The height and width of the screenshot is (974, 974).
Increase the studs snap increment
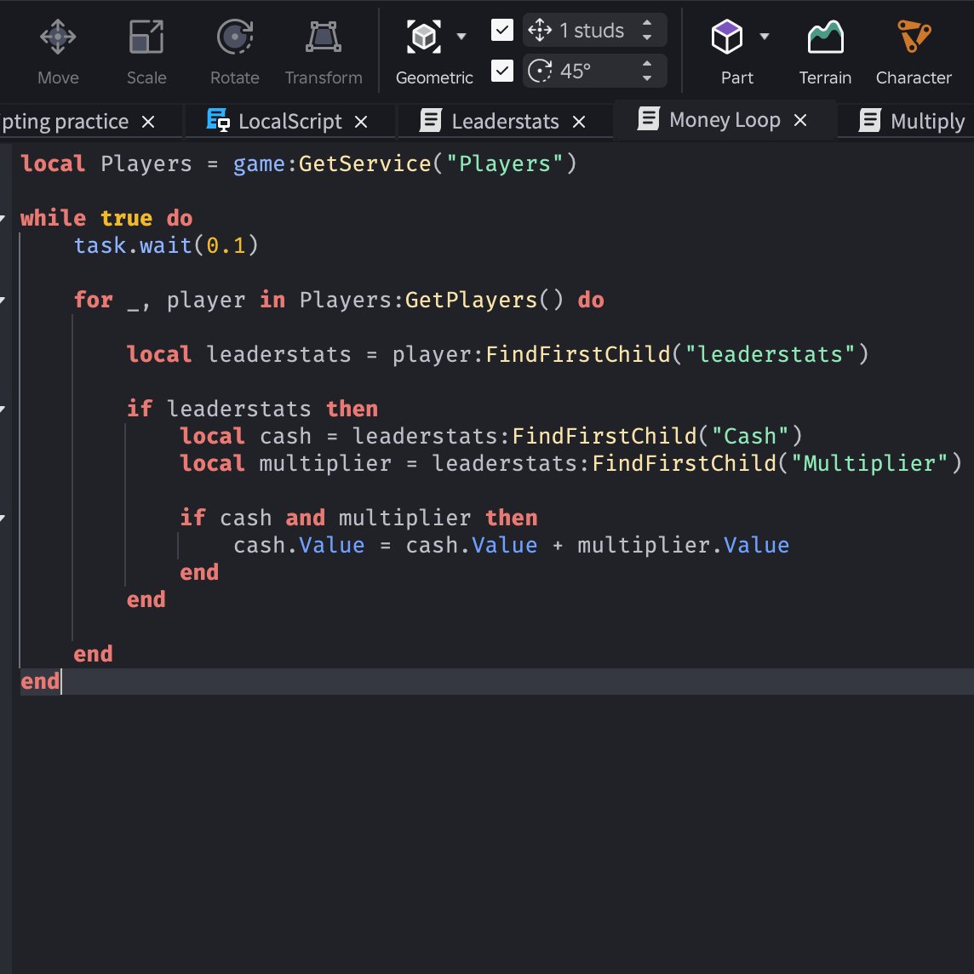647,23
